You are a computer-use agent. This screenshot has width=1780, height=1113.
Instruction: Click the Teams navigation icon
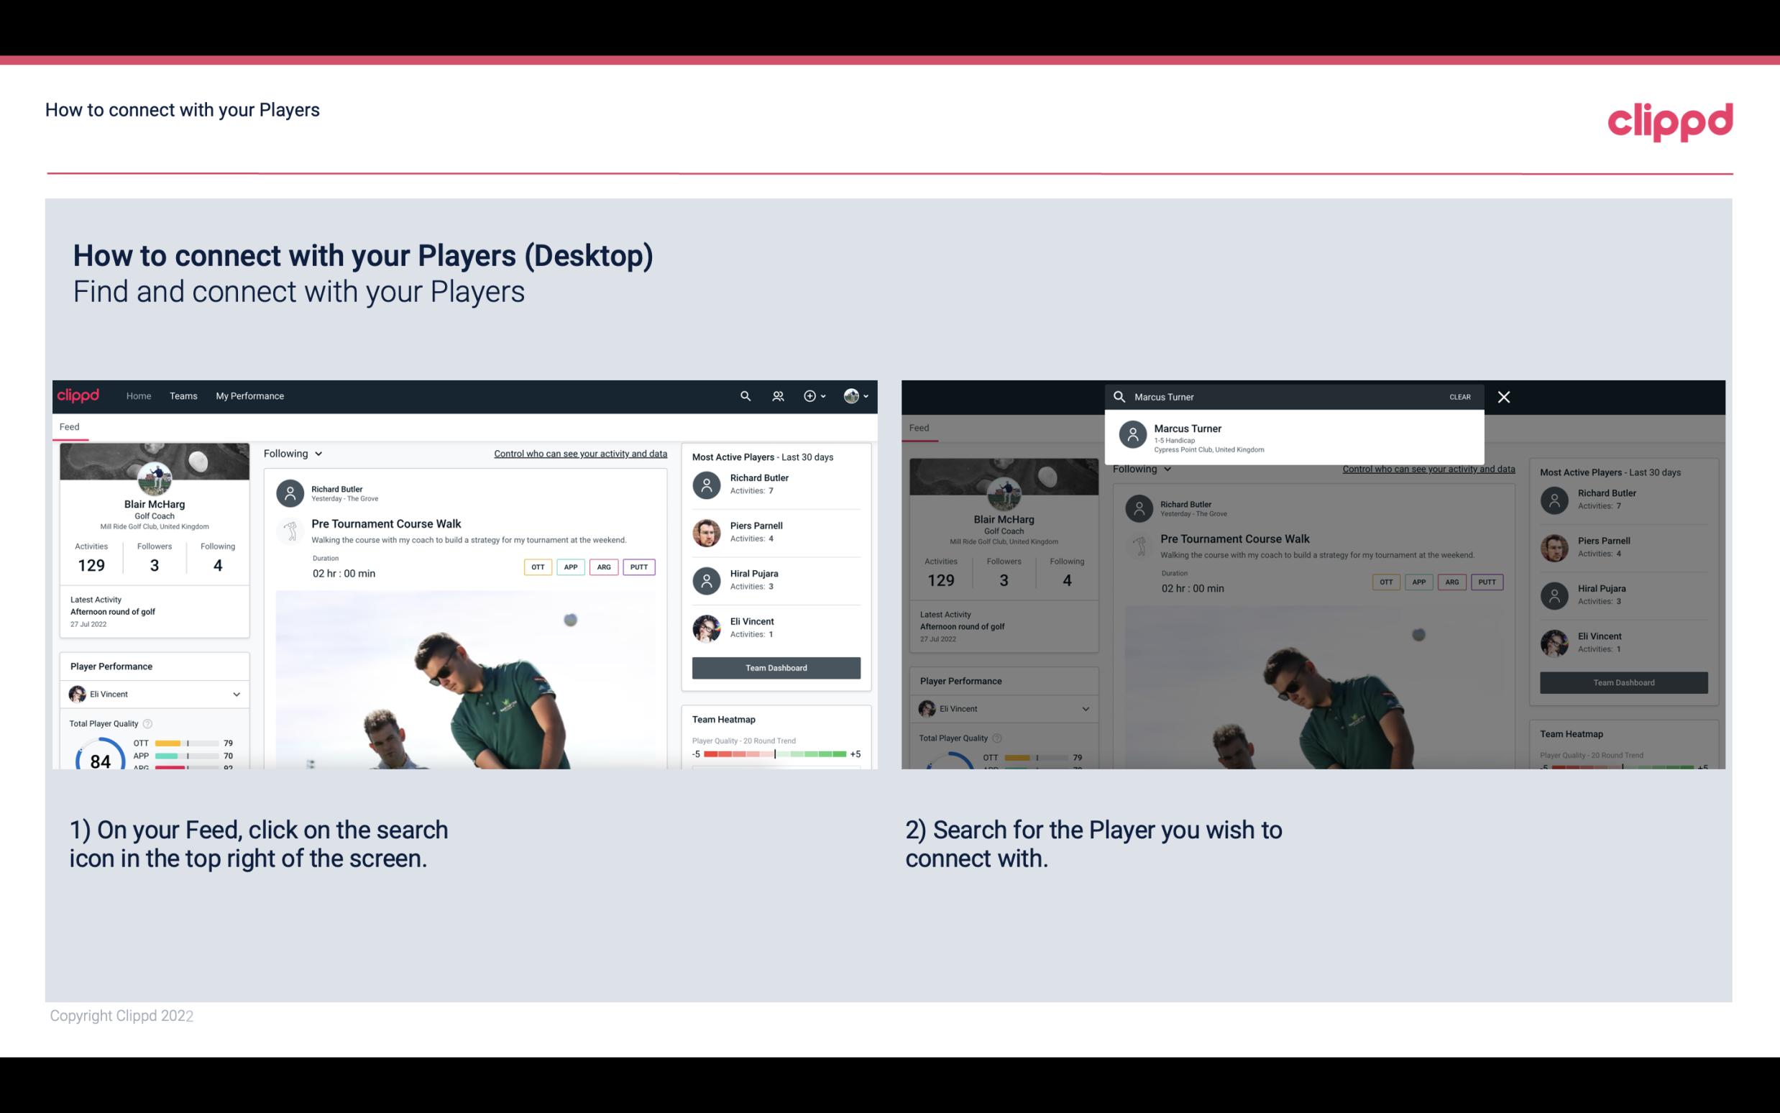(x=182, y=395)
